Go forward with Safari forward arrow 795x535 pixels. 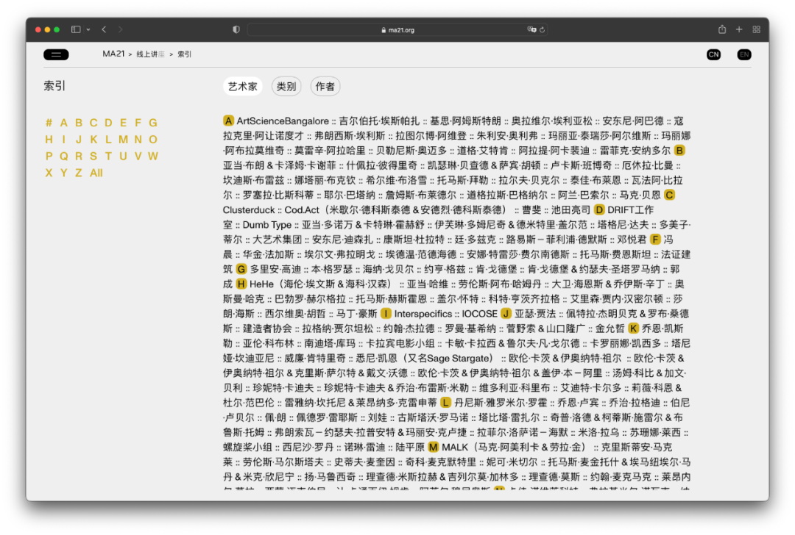(x=120, y=30)
